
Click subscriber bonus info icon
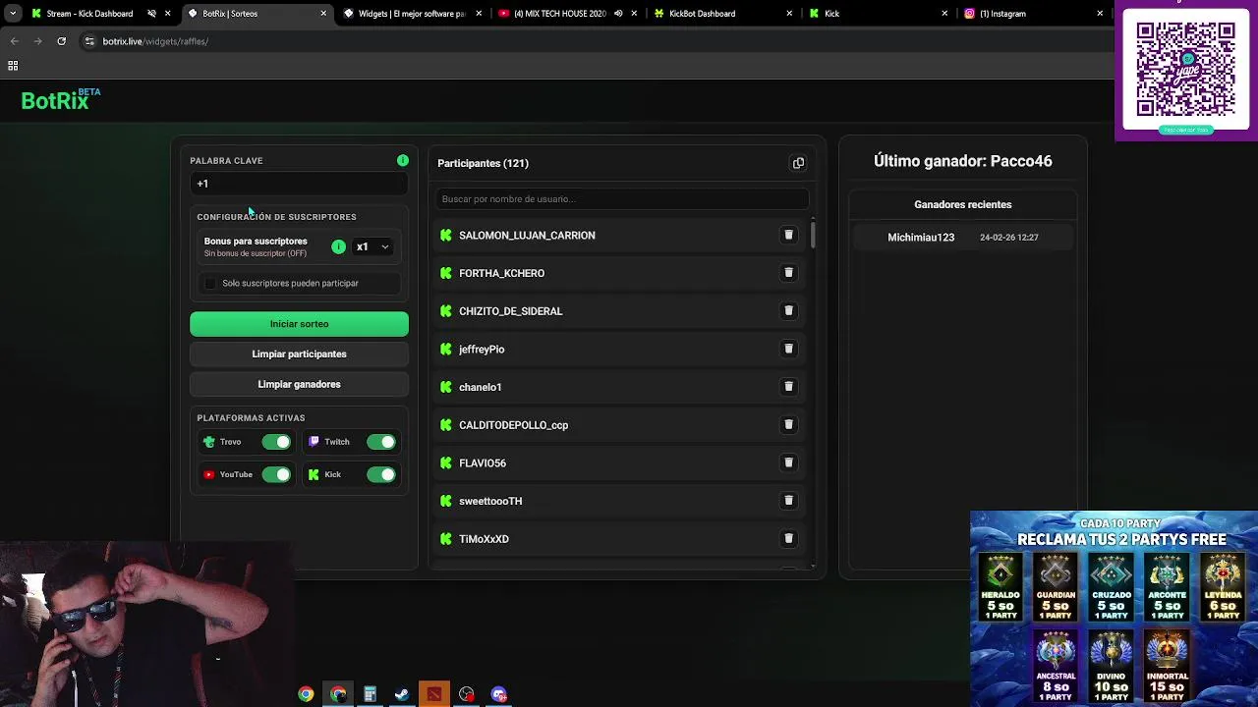(338, 246)
